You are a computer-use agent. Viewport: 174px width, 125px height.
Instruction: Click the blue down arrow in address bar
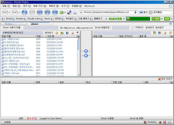(x=135, y=12)
